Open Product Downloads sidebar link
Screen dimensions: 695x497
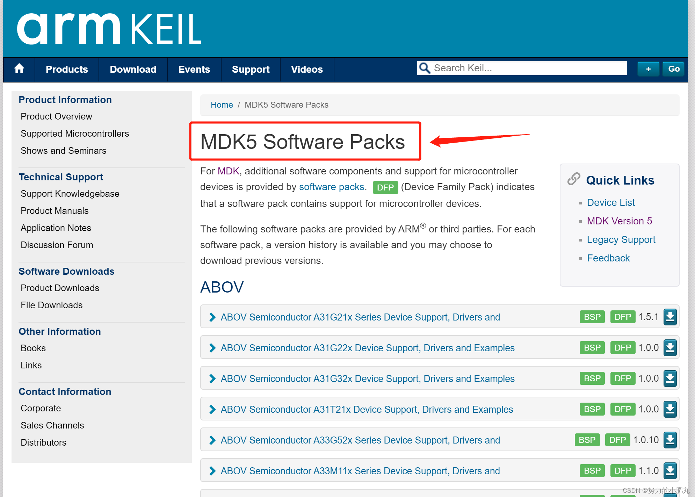click(x=60, y=288)
